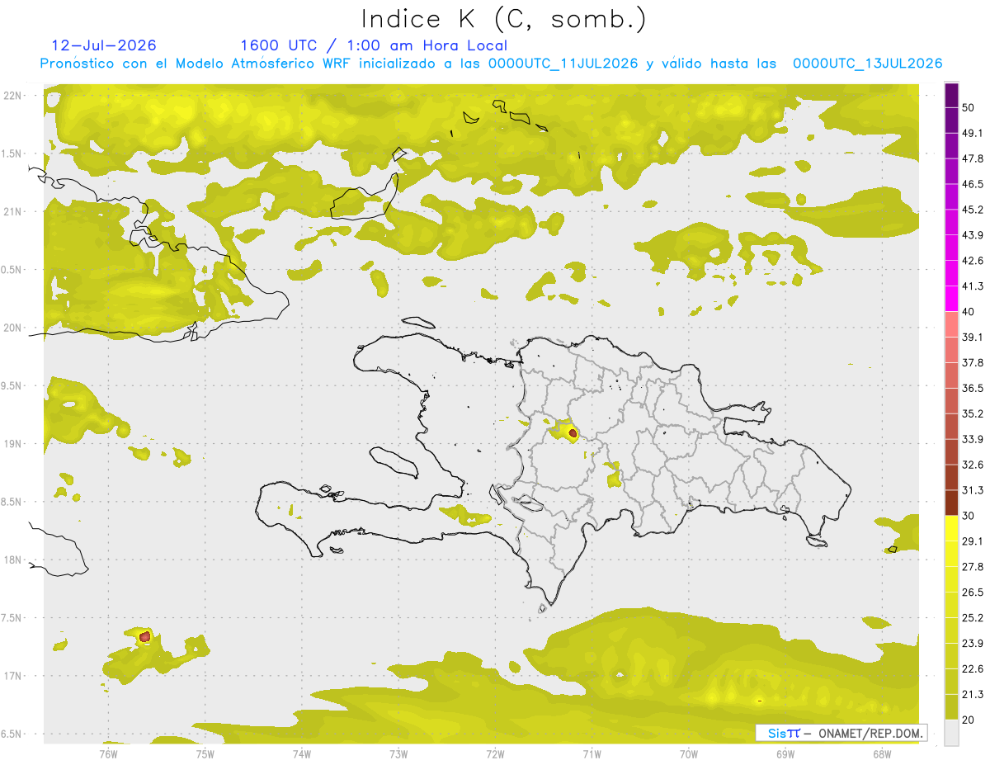Pick the gray swatch below 20
The width and height of the screenshot is (990, 765).
pos(951,733)
